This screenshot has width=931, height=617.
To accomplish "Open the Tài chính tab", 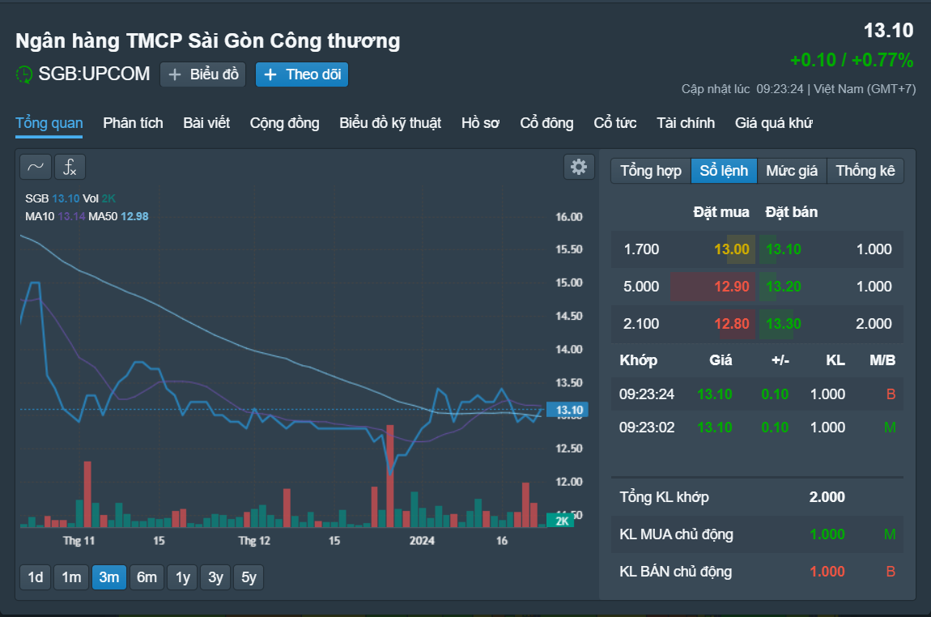I will click(686, 123).
